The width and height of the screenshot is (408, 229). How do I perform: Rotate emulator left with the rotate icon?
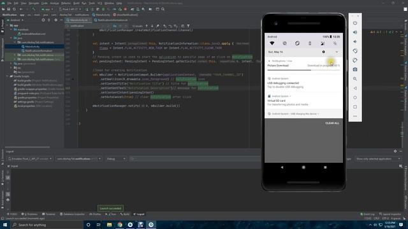(355, 51)
